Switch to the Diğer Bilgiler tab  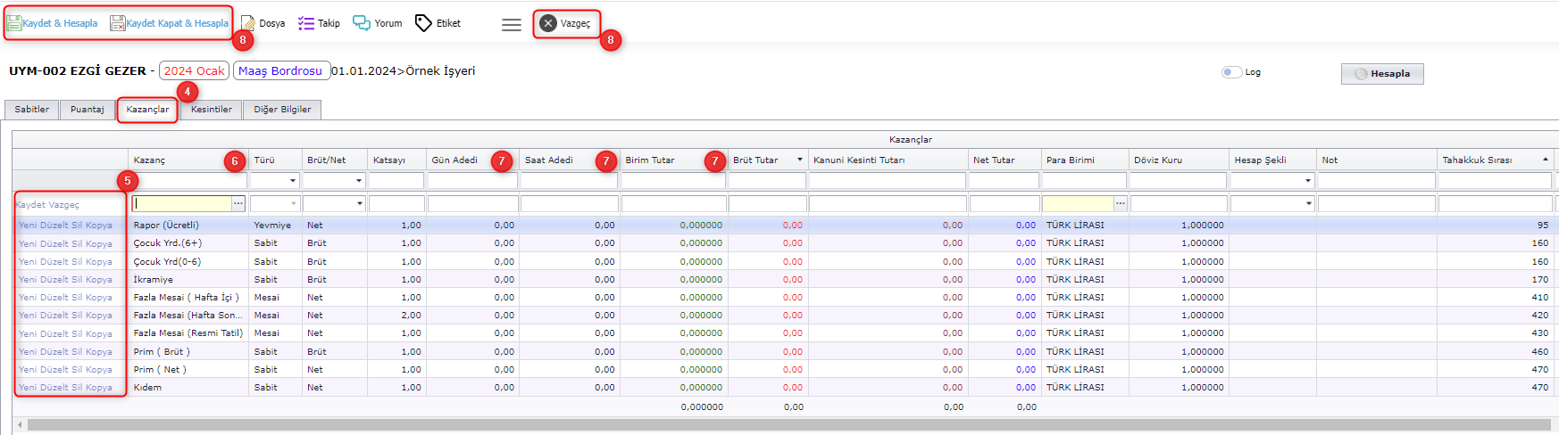[x=282, y=110]
